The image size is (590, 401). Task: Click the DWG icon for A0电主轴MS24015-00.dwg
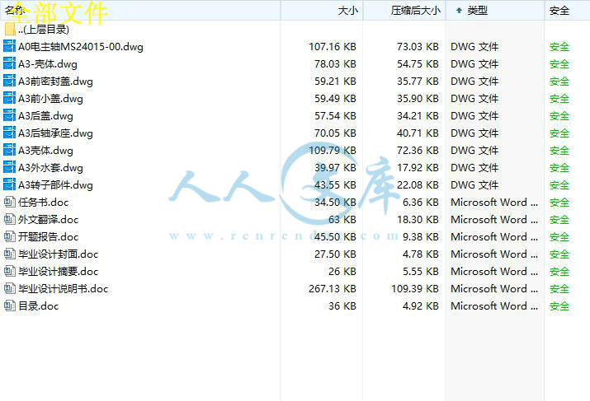click(x=9, y=47)
